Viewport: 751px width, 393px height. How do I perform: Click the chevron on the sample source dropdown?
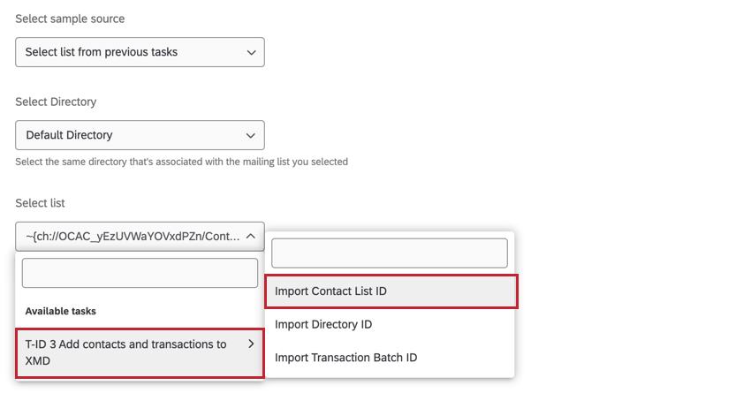251,52
